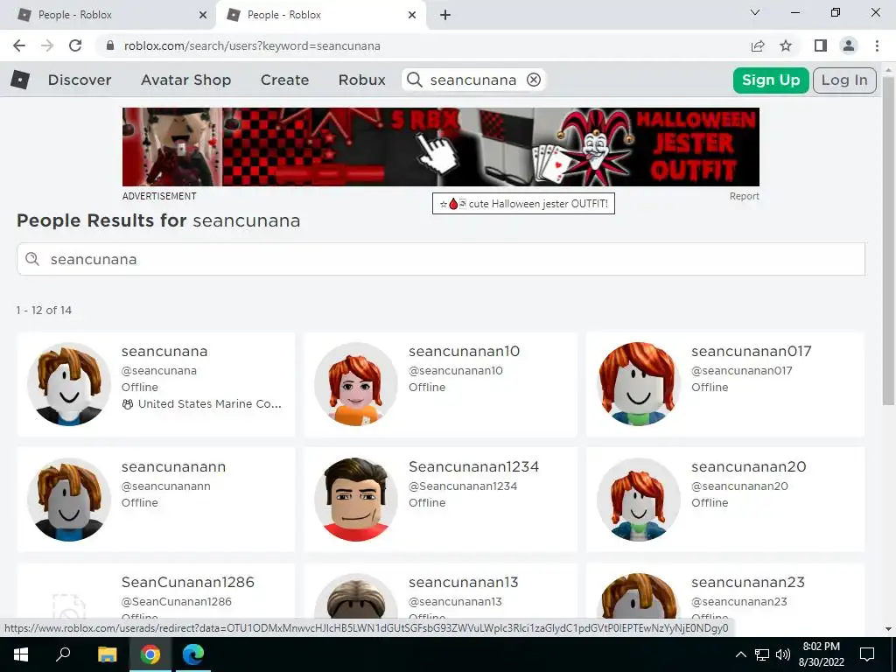896x672 pixels.
Task: Open seancunanan10 profile name
Action: coord(464,352)
